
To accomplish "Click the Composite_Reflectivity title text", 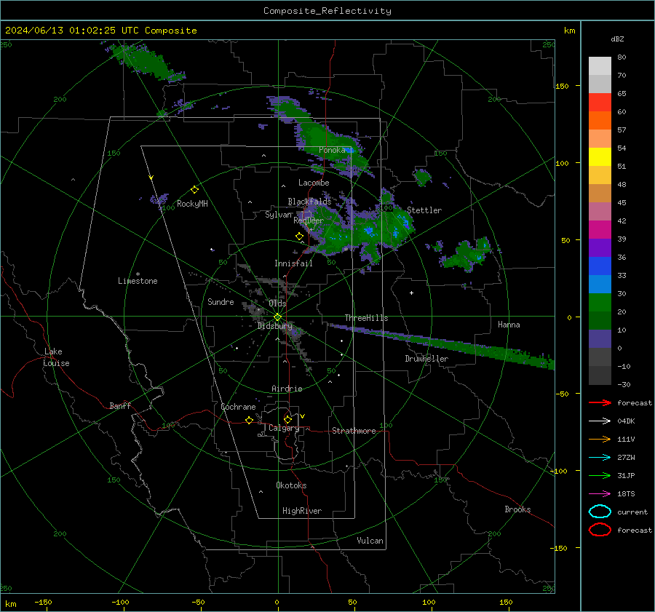I will point(327,11).
